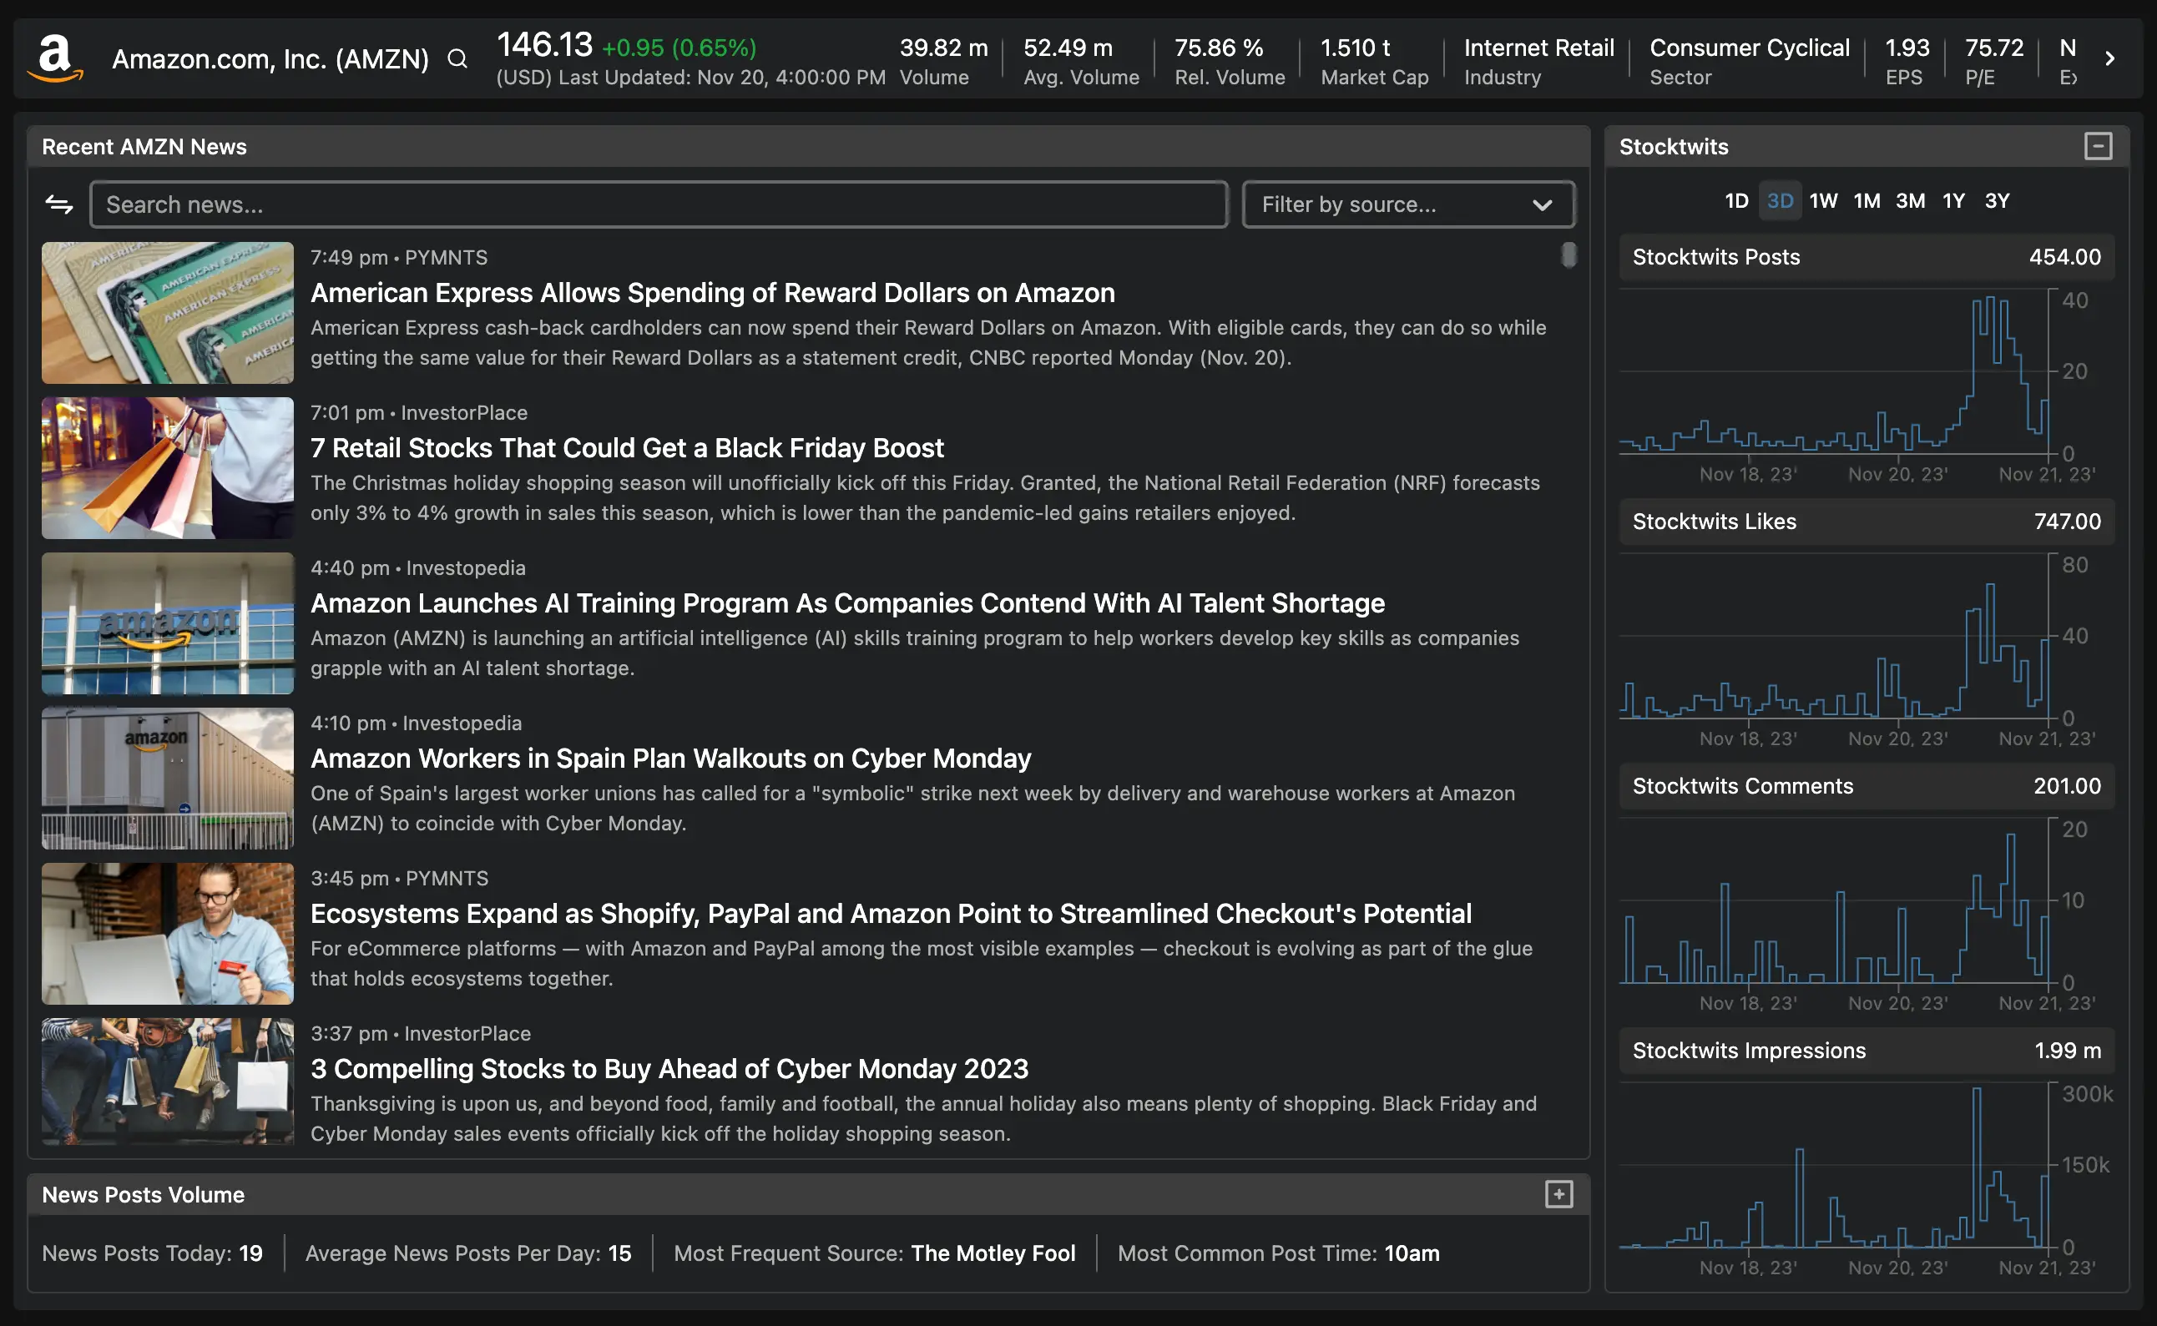Open the Amazon AI Training Program headline

tap(847, 603)
